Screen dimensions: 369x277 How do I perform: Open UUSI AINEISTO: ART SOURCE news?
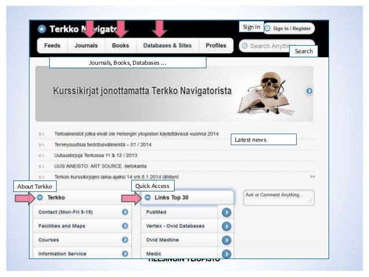[100, 166]
